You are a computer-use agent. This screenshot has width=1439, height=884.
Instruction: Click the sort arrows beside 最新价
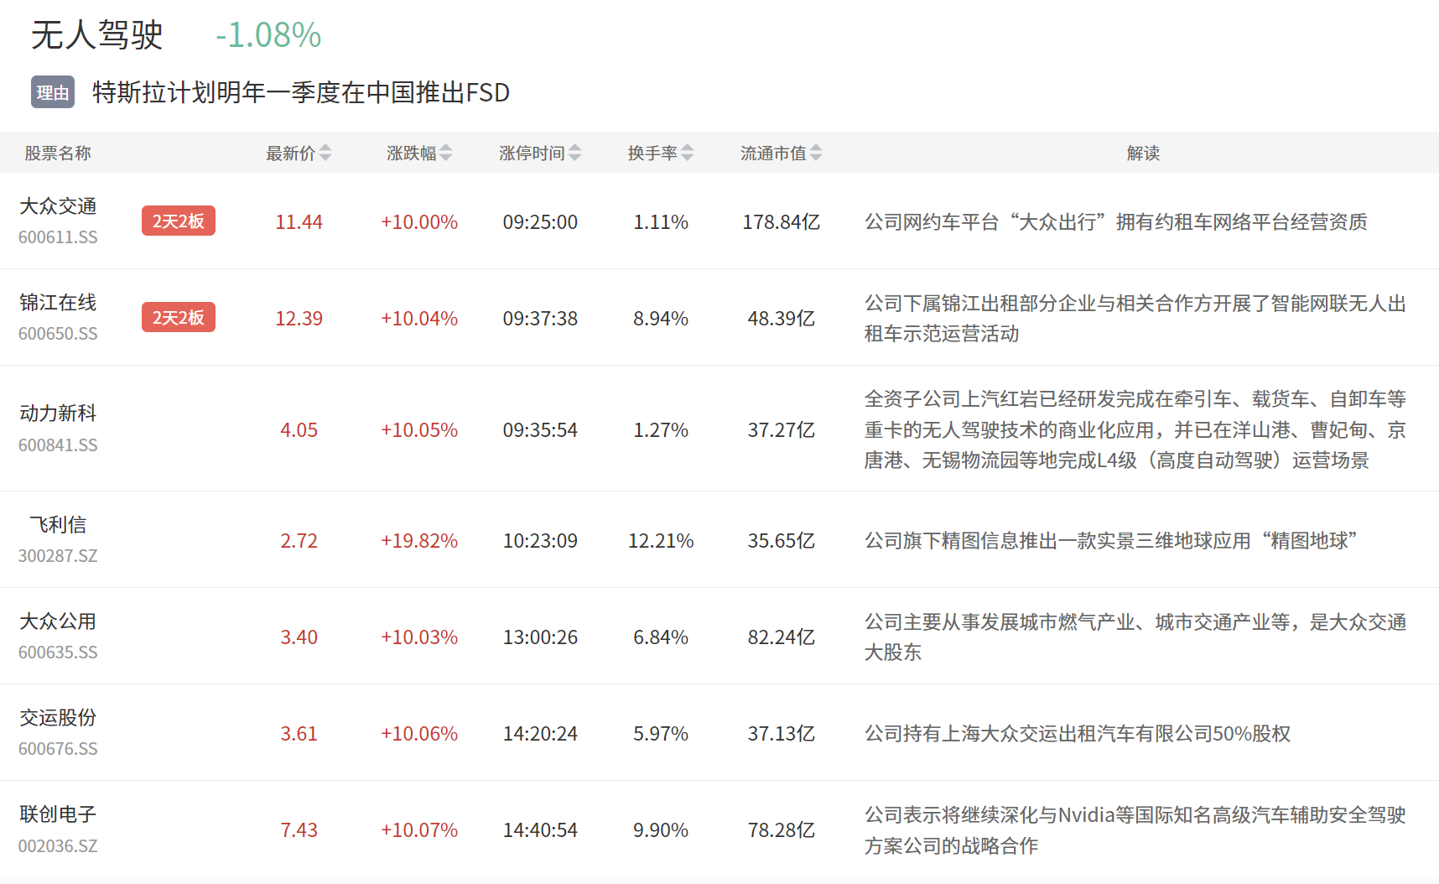pos(325,153)
